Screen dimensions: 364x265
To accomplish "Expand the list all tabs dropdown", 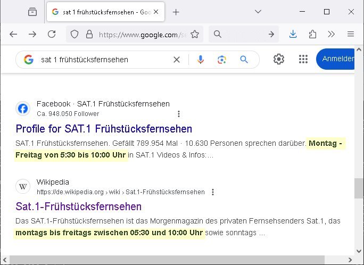I will [258, 12].
